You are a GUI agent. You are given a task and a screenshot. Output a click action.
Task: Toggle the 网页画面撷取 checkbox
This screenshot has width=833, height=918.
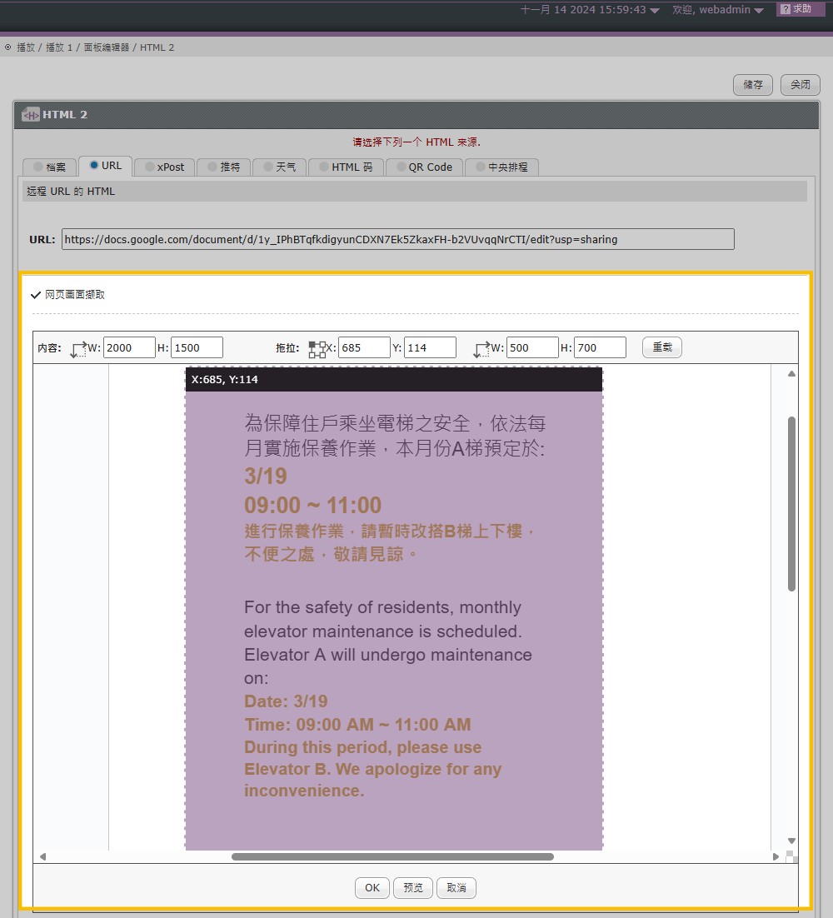pos(36,295)
